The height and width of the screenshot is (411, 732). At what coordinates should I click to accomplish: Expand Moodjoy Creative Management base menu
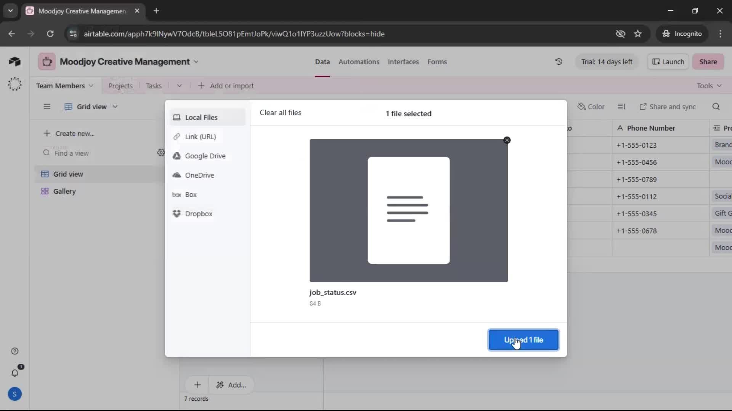click(x=196, y=62)
